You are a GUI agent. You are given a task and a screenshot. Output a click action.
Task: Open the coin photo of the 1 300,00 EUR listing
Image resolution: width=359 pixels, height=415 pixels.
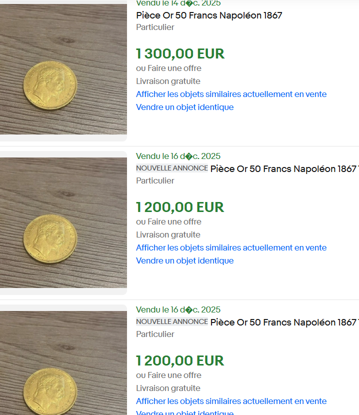(63, 70)
